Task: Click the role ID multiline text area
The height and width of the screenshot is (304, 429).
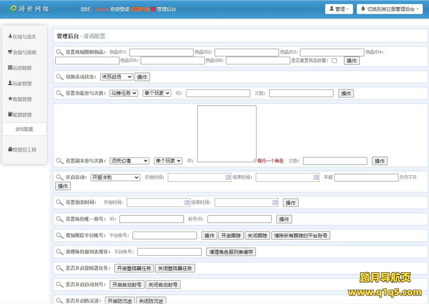Action: (x=227, y=134)
